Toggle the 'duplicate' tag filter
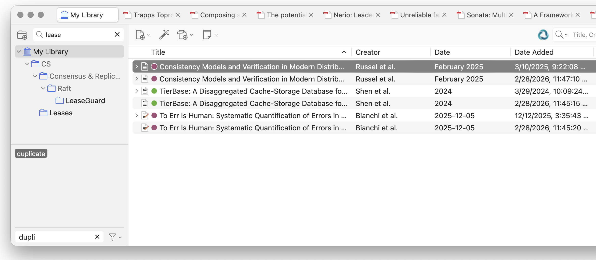Viewport: 596px width, 260px height. pos(31,154)
